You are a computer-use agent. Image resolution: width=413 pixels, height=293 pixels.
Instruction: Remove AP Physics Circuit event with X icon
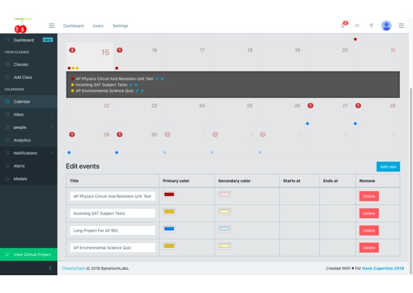[x=162, y=79]
